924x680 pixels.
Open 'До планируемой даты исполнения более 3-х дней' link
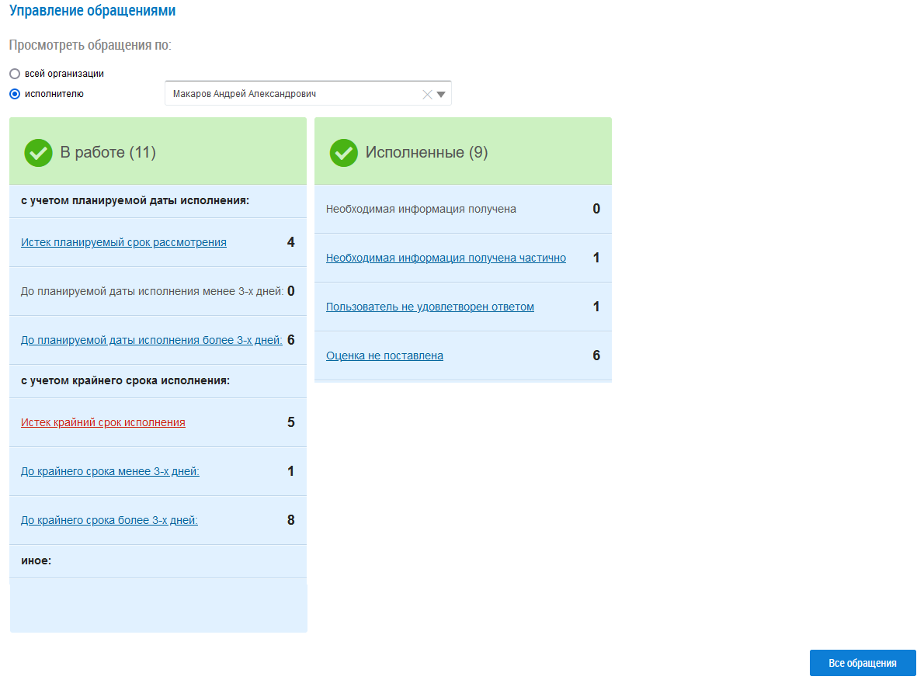151,340
